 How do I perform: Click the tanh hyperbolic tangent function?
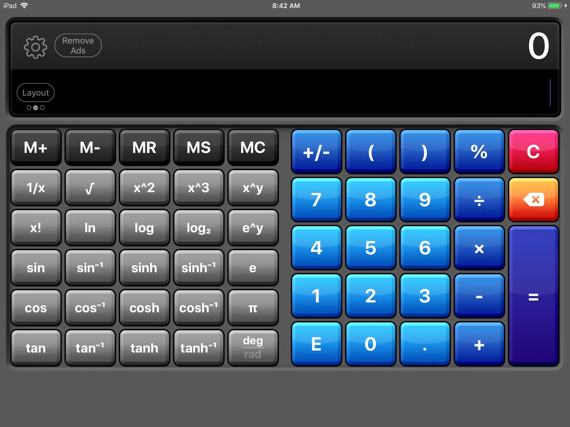[144, 346]
